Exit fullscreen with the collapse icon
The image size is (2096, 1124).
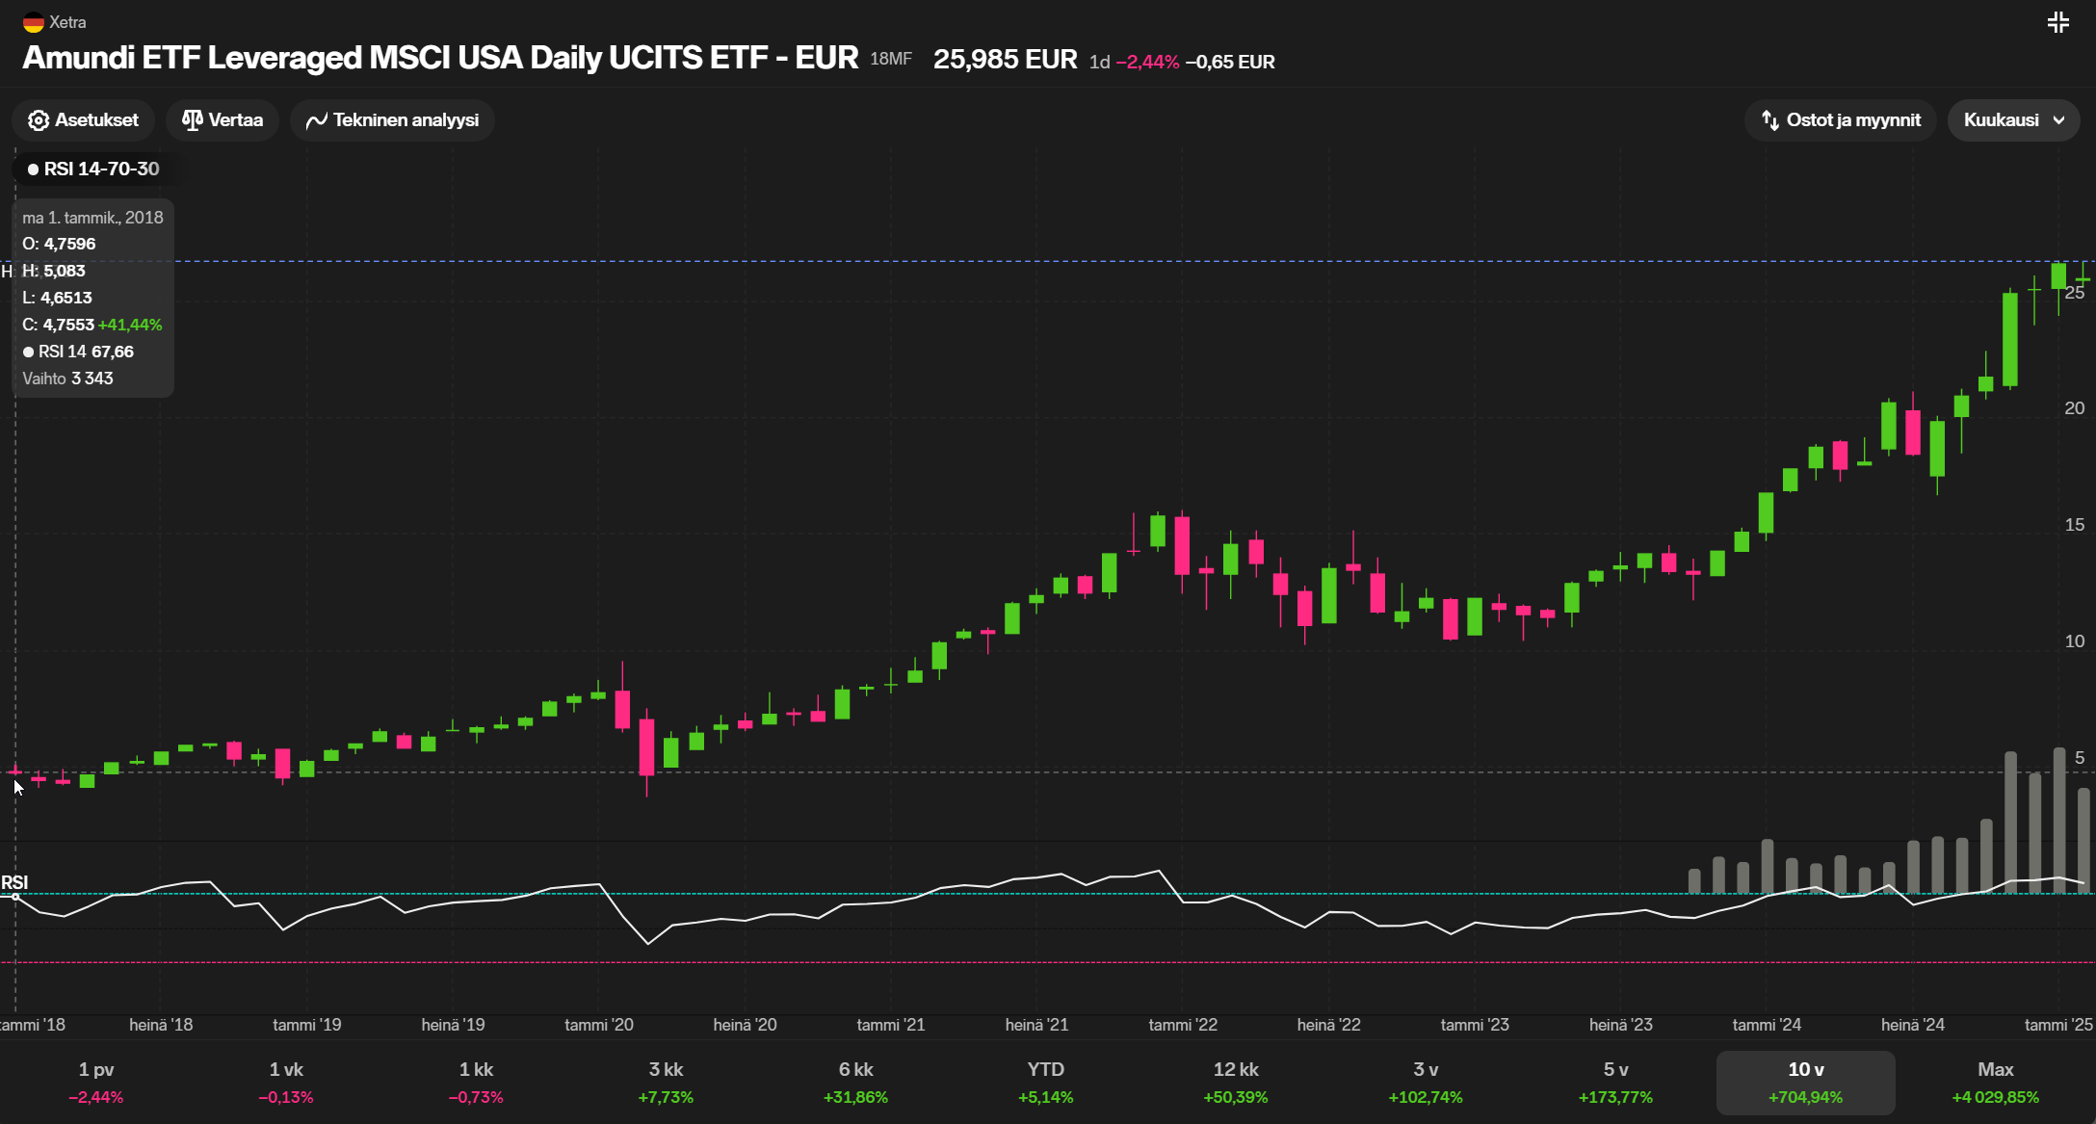(2057, 22)
